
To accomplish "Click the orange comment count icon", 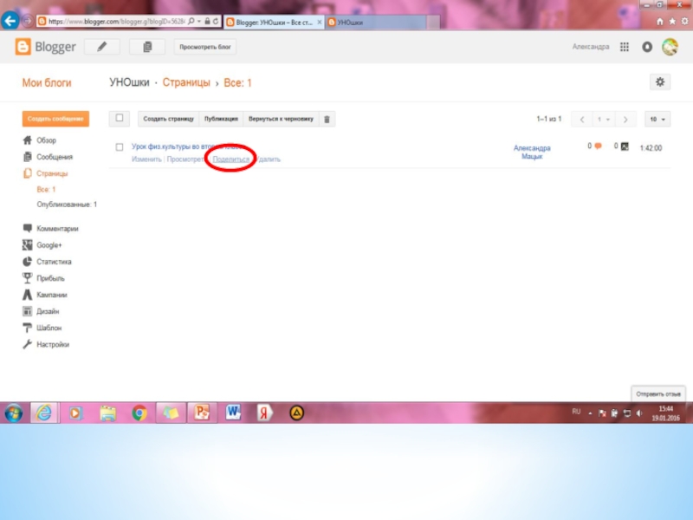I will [598, 146].
